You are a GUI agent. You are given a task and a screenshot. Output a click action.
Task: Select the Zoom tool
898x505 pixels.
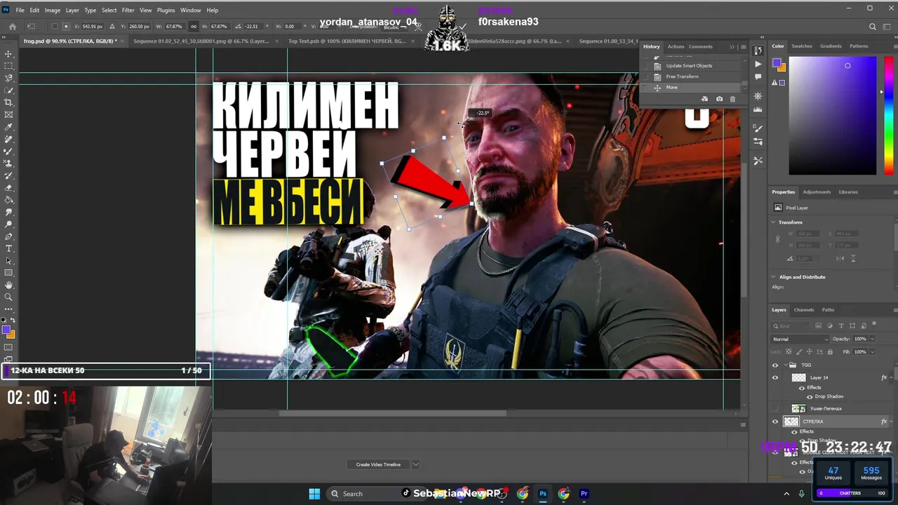pyautogui.click(x=8, y=297)
